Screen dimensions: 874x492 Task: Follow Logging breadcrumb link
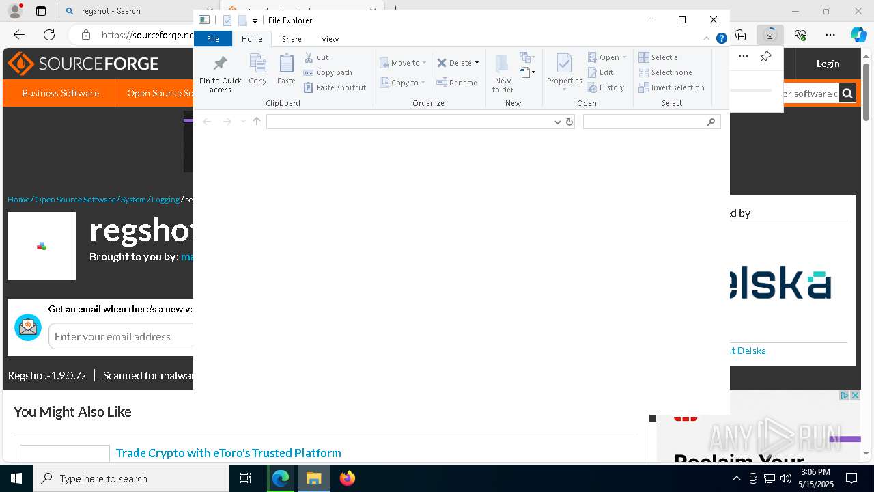165,200
